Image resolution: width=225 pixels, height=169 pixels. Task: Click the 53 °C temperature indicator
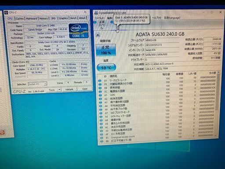[106, 68]
